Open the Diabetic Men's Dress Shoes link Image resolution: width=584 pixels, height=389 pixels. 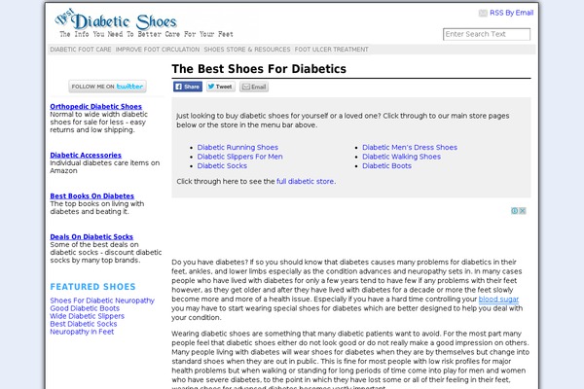[410, 148]
